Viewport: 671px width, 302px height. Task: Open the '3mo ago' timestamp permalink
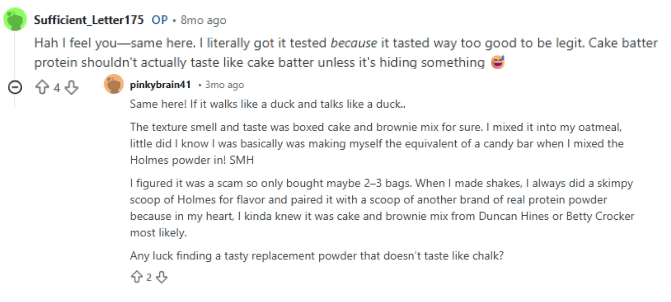(224, 85)
